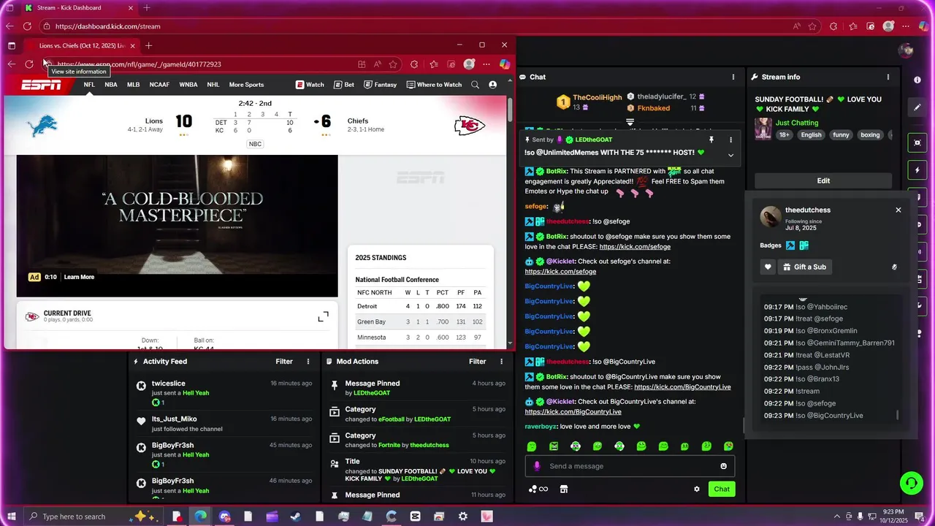Click the info icon in Kick right sidebar
Image resolution: width=935 pixels, height=526 pixels.
point(917,80)
